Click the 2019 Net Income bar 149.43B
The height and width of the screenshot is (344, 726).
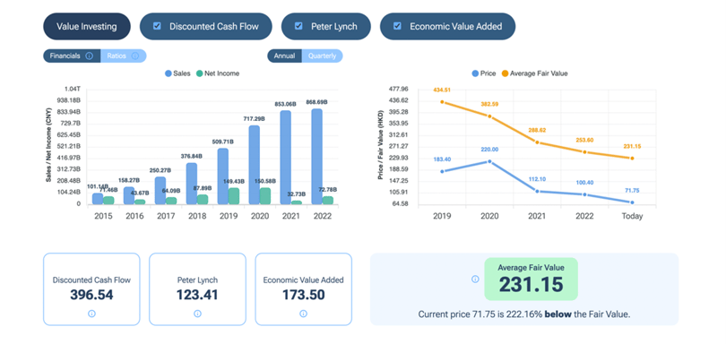click(234, 196)
